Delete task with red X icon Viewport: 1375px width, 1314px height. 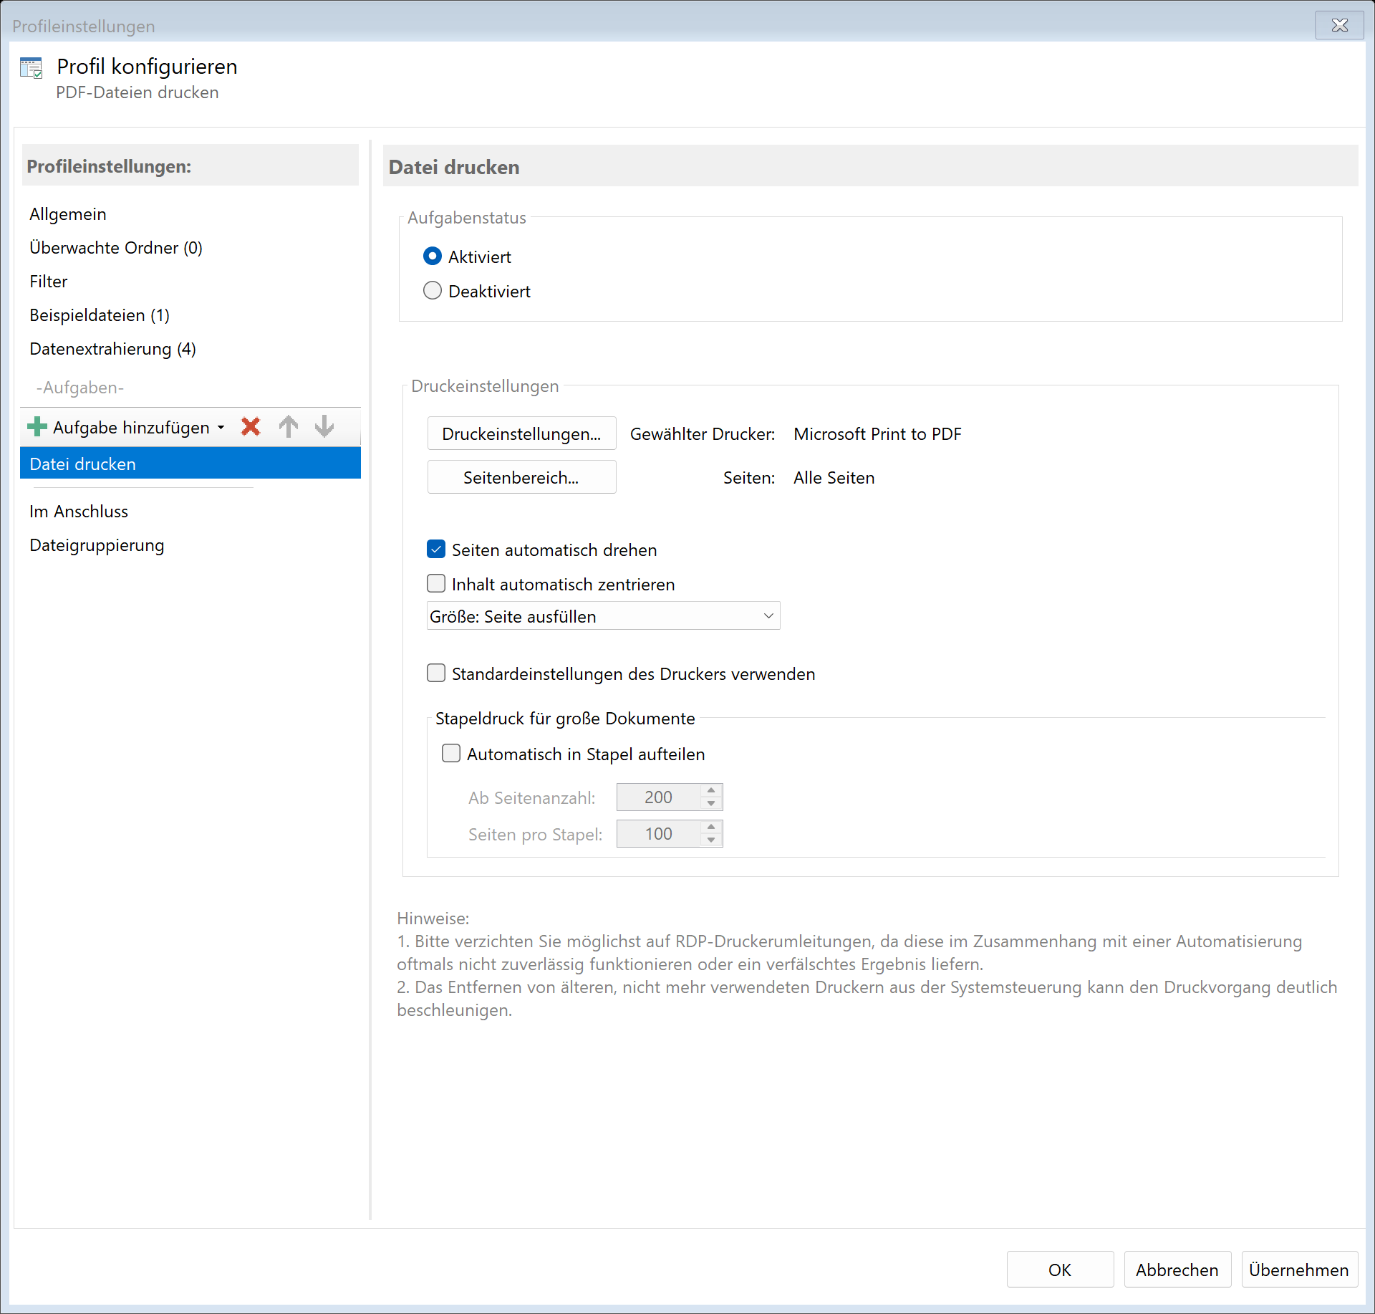(251, 427)
